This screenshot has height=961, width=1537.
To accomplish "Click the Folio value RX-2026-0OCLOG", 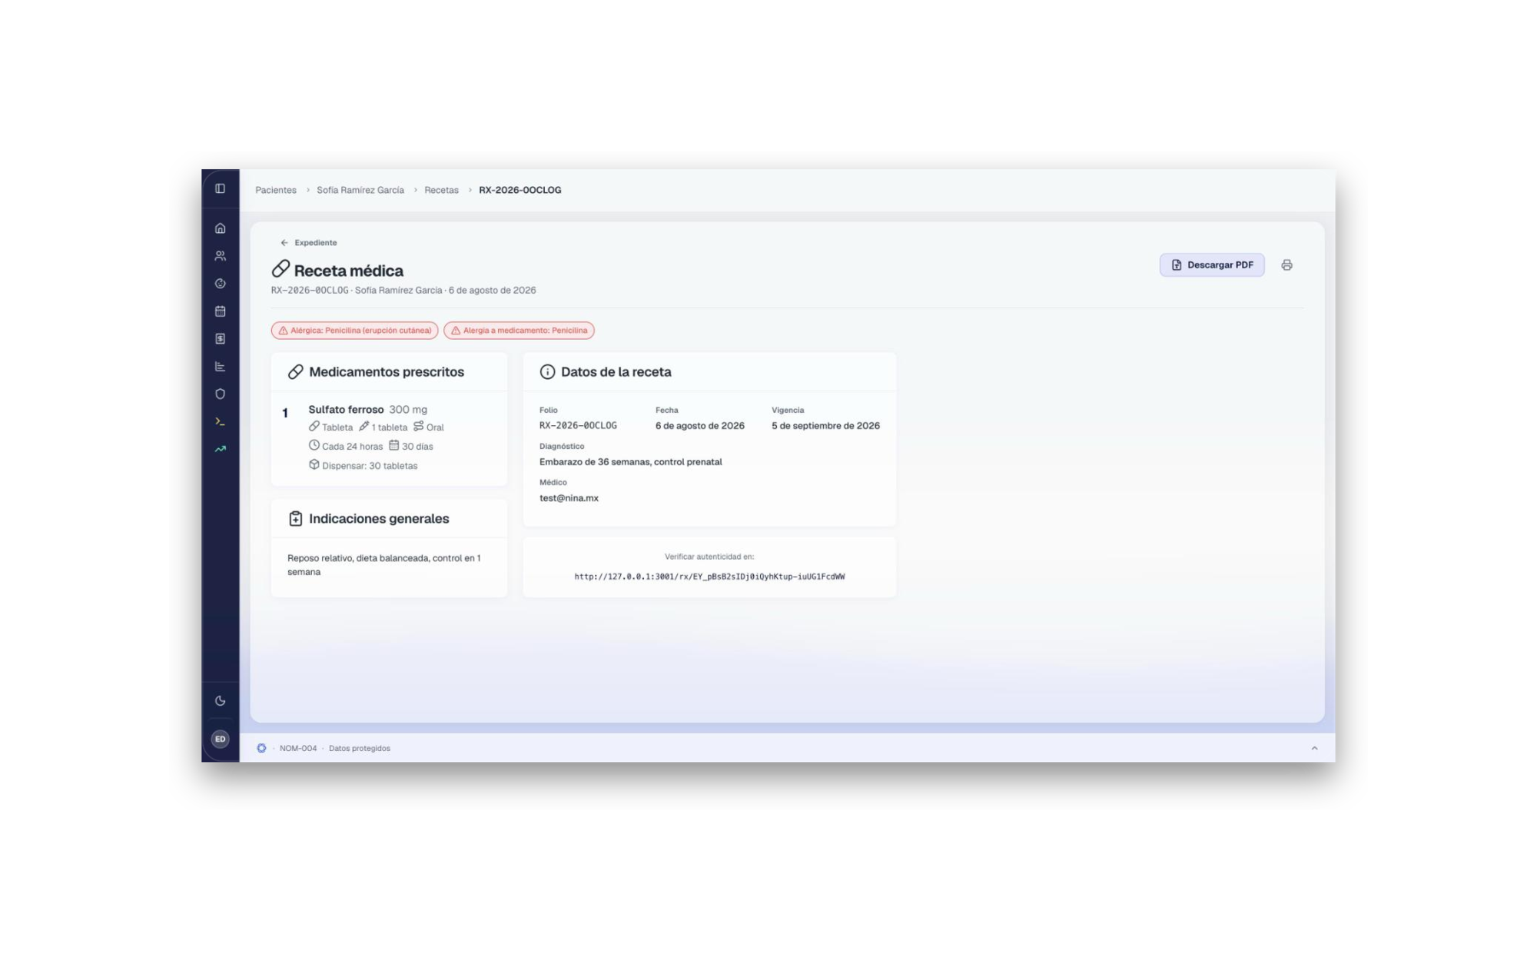I will click(578, 426).
